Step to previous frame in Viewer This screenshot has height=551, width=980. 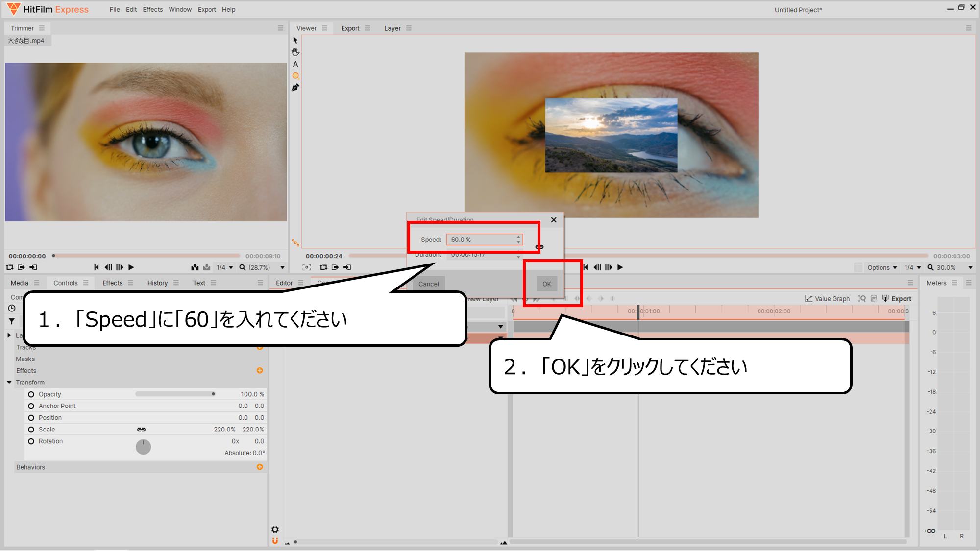[x=597, y=267]
